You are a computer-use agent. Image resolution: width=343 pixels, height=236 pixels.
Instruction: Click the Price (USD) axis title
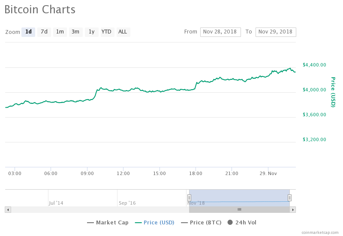(333, 92)
